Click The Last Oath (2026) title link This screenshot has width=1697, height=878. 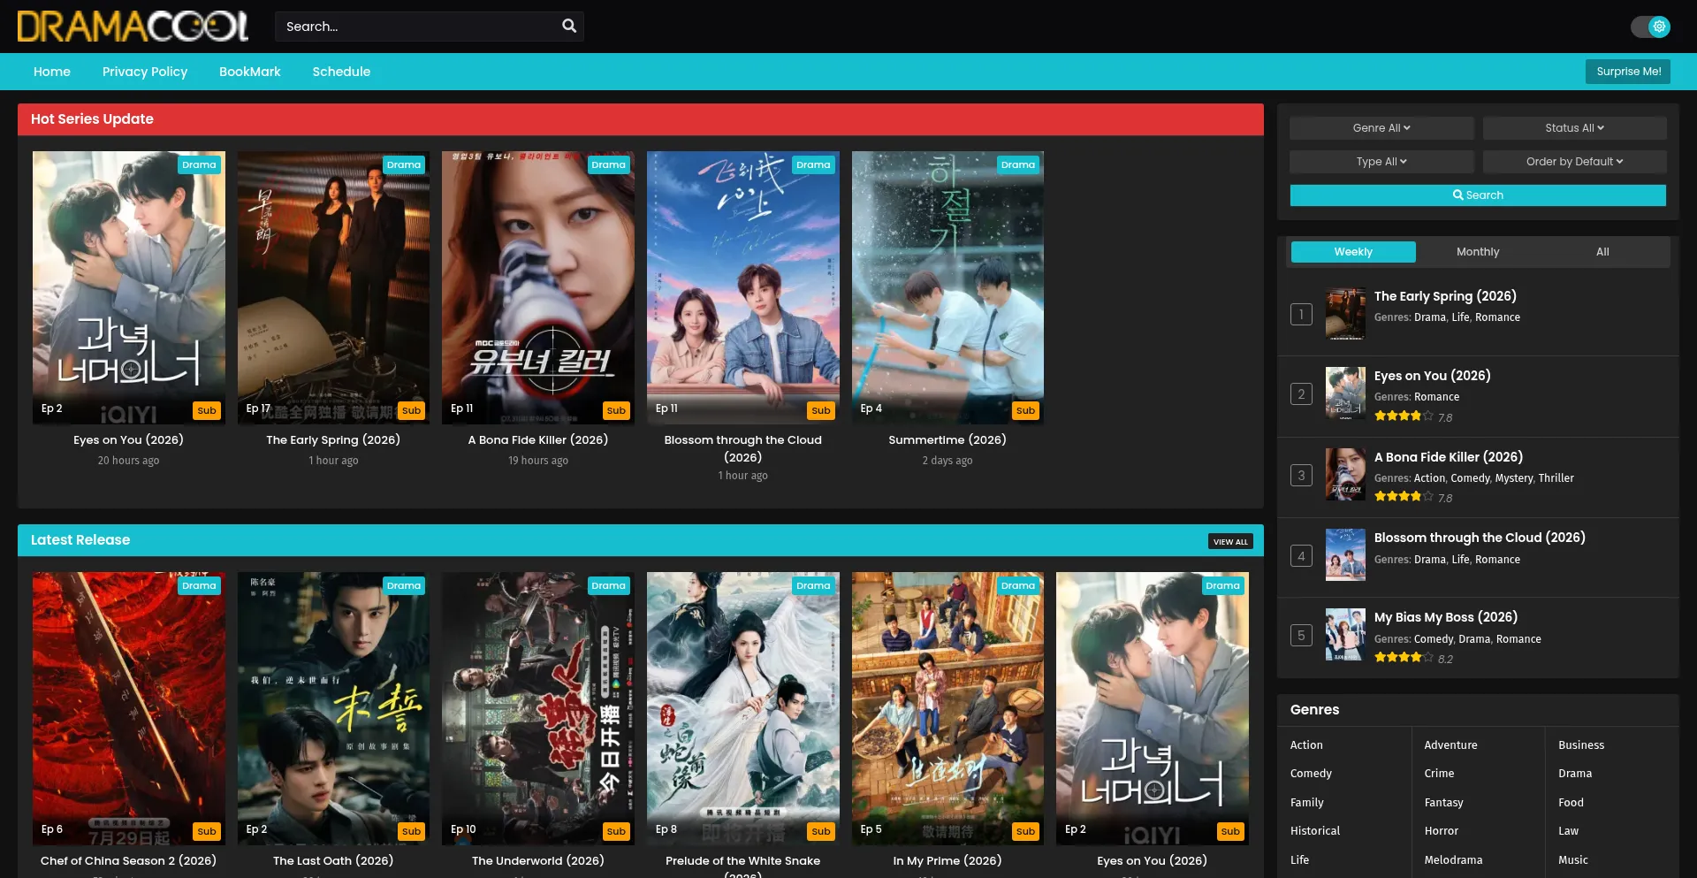[333, 861]
